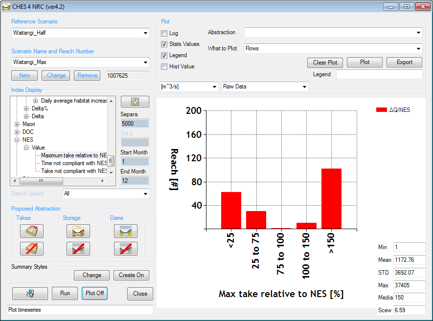Expand the Maori tree node
Screen dimensions: 433x321
pos(17,124)
